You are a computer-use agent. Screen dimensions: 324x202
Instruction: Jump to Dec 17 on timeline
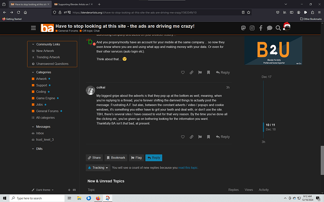(266, 77)
